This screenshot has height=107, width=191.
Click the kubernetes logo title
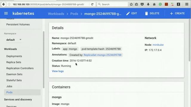tap(23, 13)
